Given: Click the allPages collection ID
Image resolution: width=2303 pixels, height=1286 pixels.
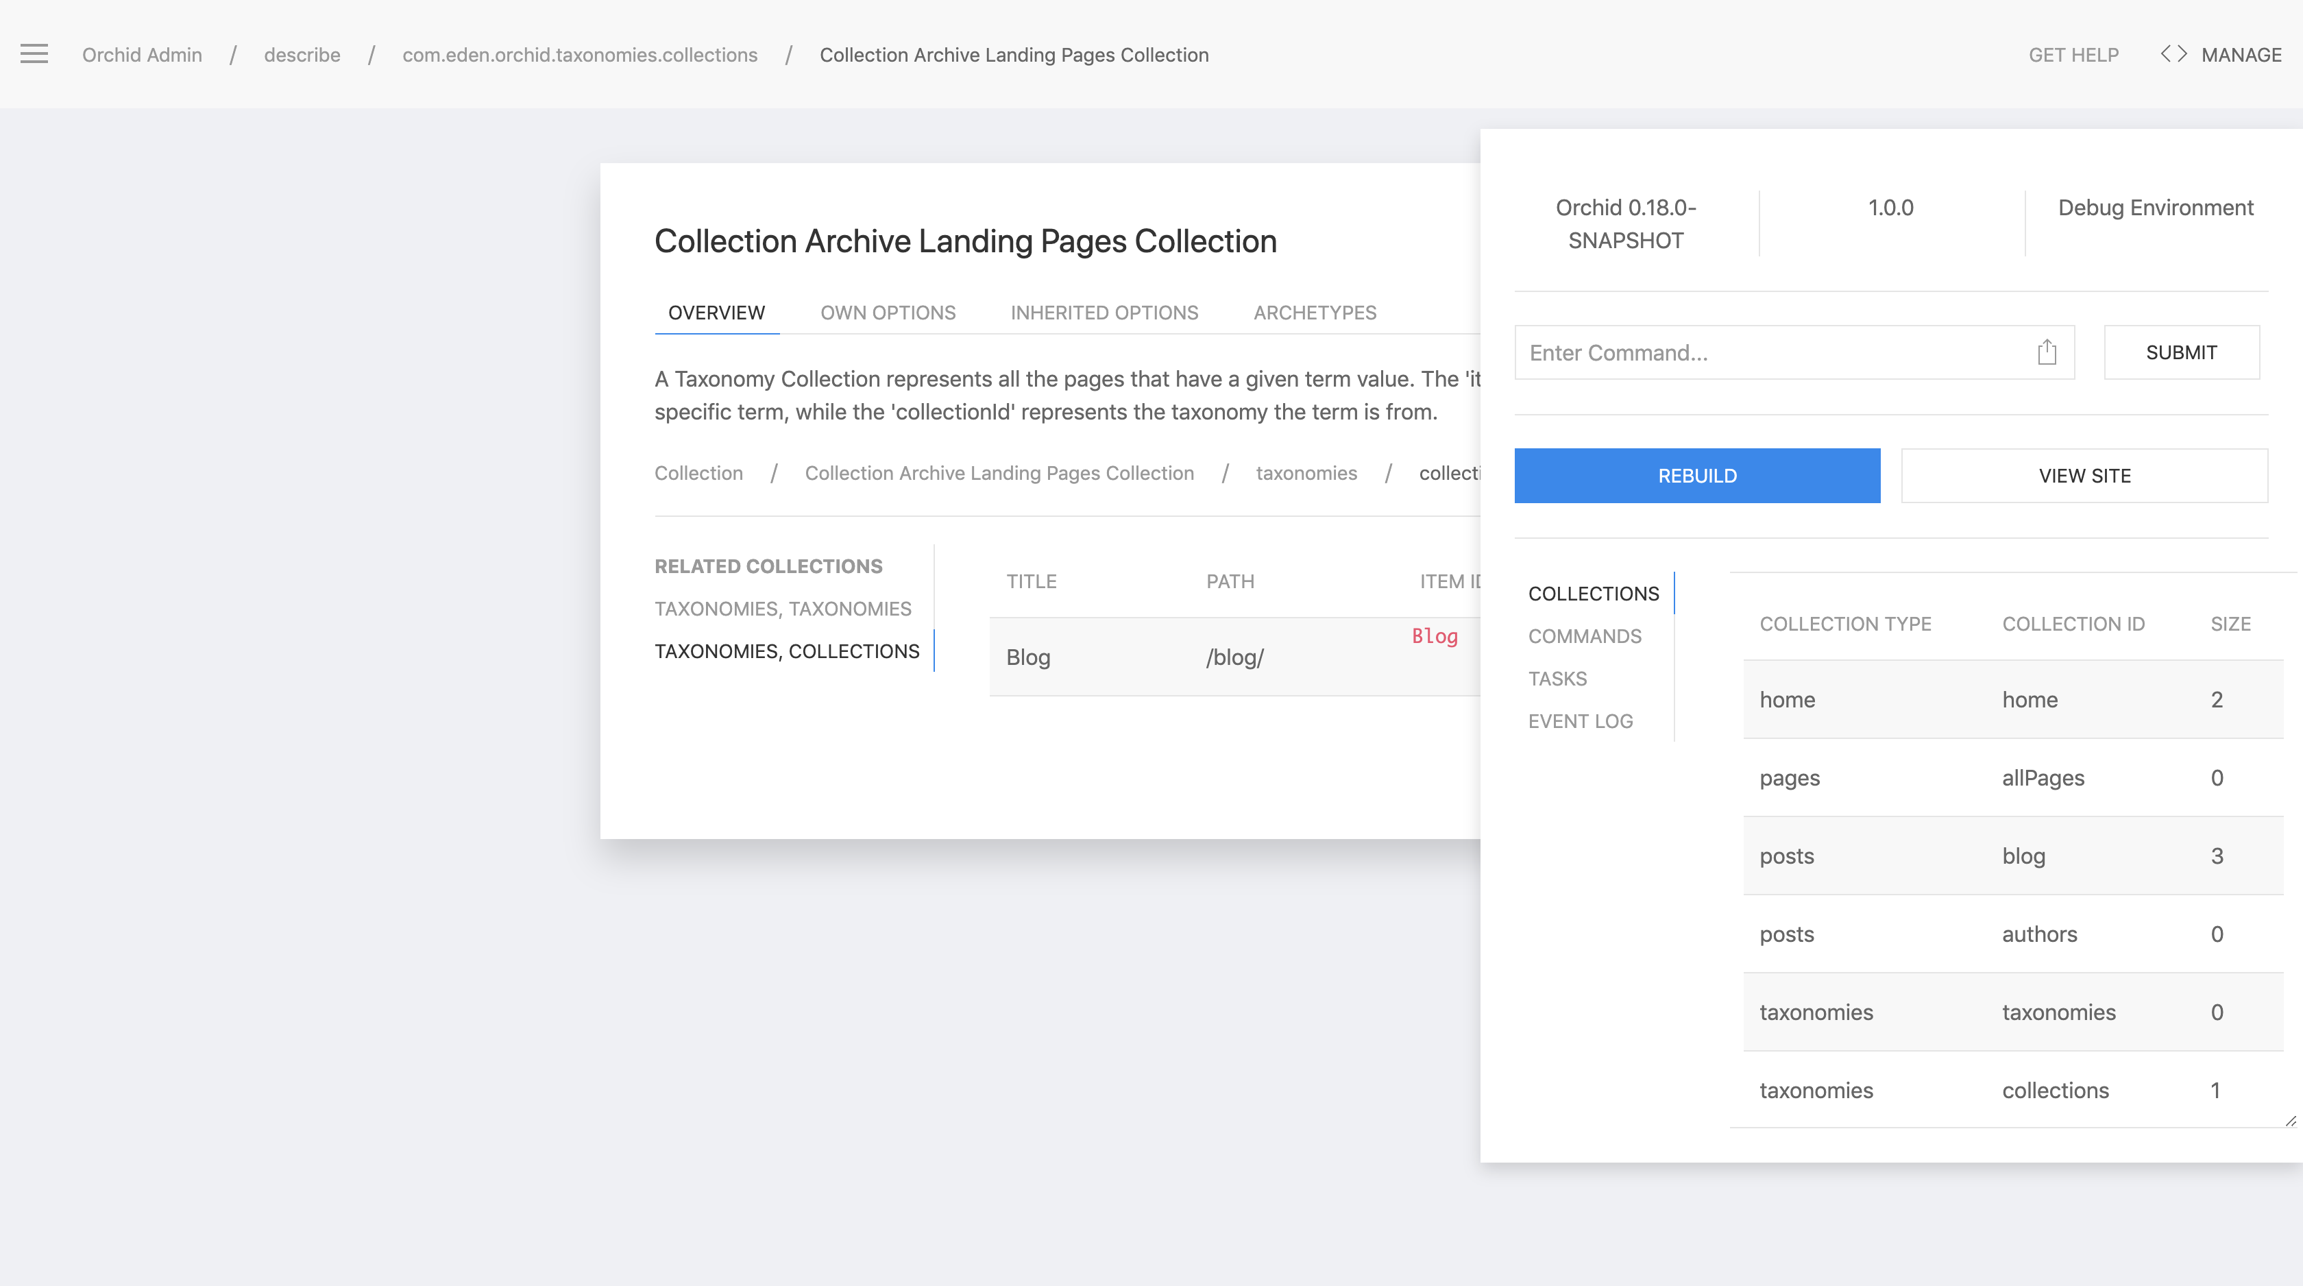Looking at the screenshot, I should pos(2043,778).
